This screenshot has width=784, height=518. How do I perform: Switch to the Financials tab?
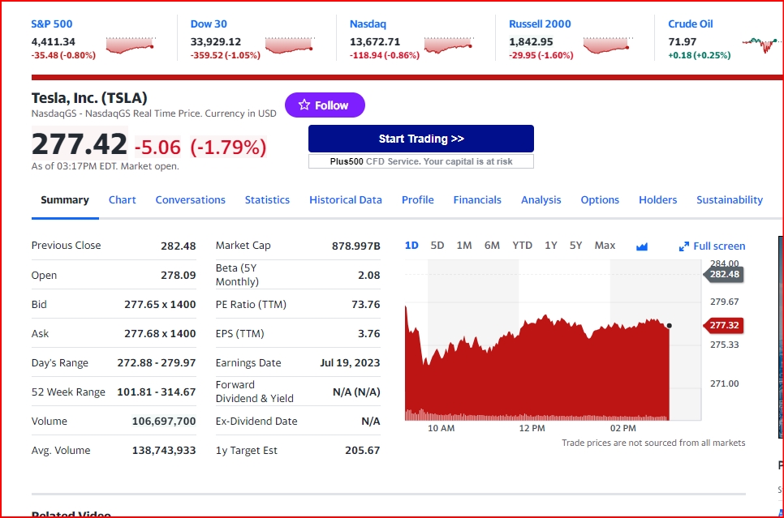tap(477, 200)
